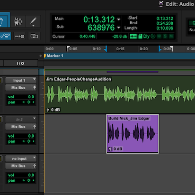Viewport: 195px width, 195px height.
Task: Click the Edit: Audio window title
Action: [180, 4]
